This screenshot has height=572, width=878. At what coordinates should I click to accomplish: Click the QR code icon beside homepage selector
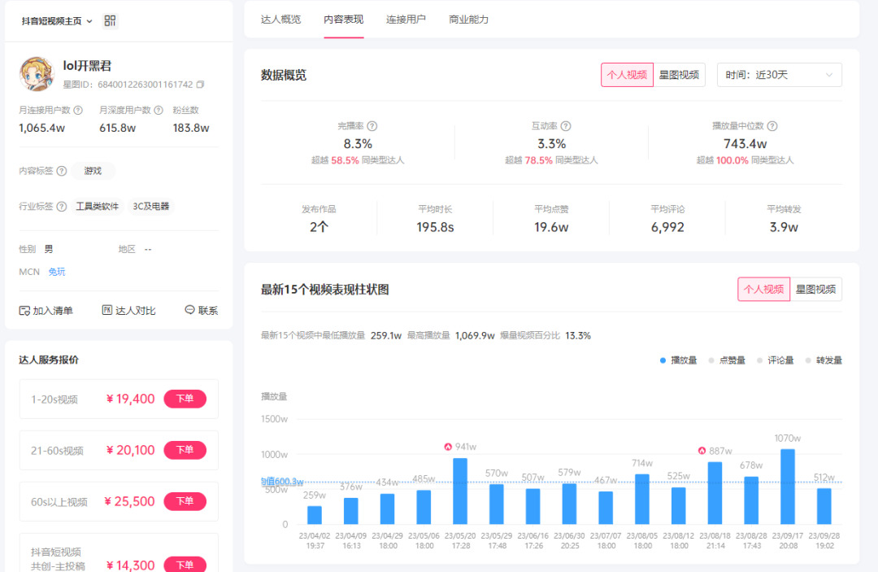click(111, 21)
